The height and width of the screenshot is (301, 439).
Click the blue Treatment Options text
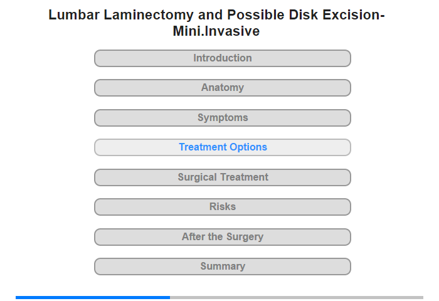click(223, 147)
